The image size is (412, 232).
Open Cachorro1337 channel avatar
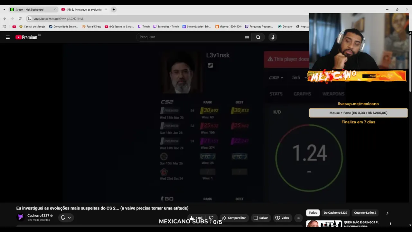coord(21,217)
